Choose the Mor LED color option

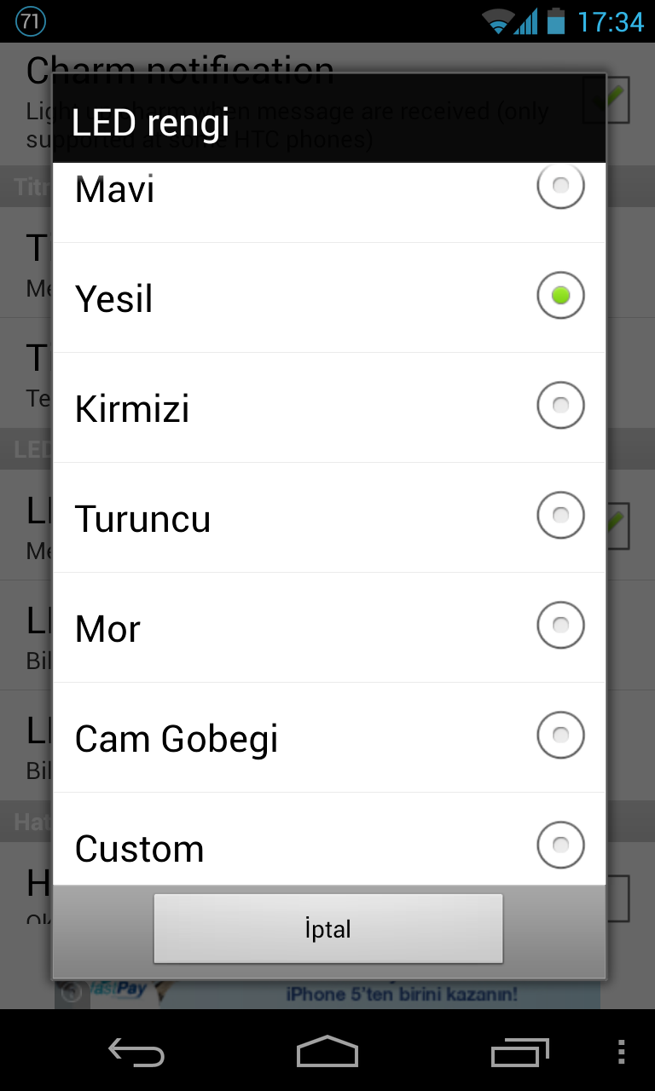pyautogui.click(x=329, y=627)
